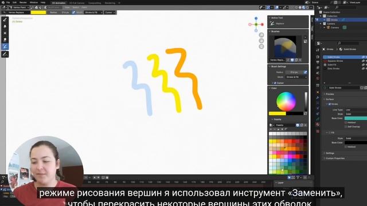Open the fill Style dropdown
Viewport: 367px width, 206px height.
tap(356, 138)
